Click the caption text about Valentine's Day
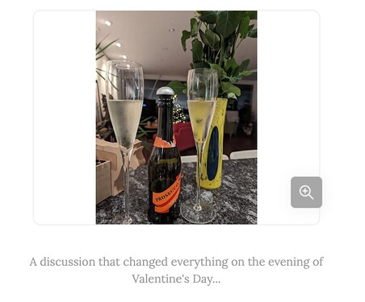Image resolution: width=365 pixels, height=302 pixels. 177,270
